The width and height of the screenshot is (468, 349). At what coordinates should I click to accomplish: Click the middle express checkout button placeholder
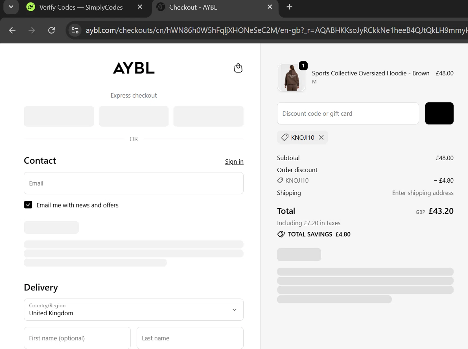[134, 116]
